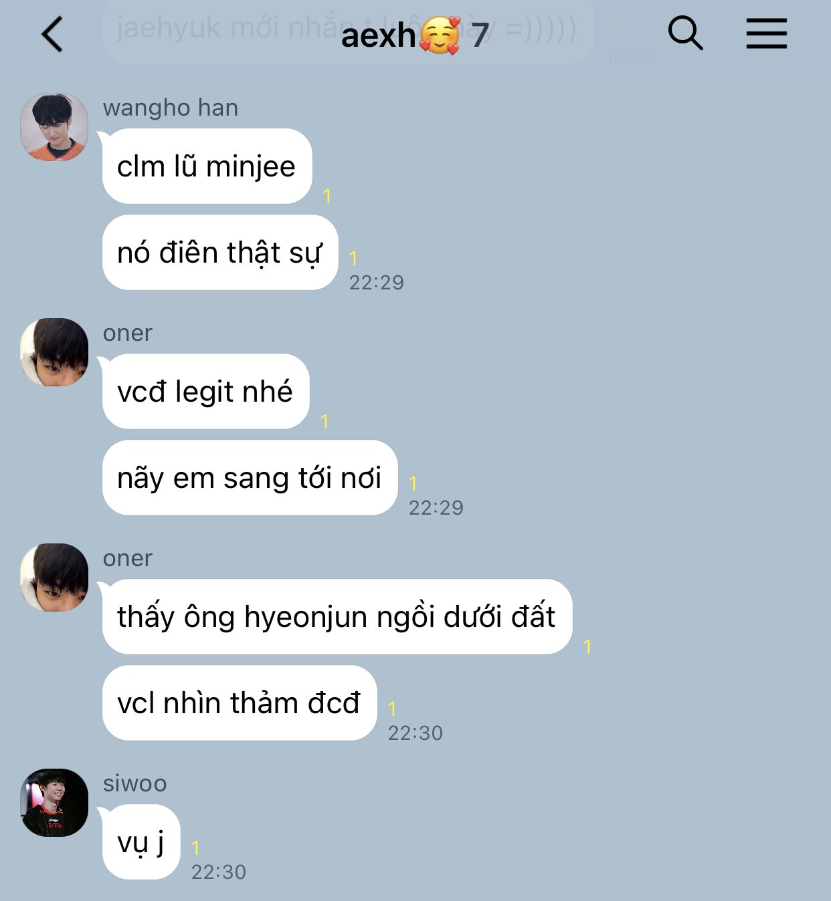The width and height of the screenshot is (831, 901).
Task: Tap the chat title 'aexh 7'
Action: 415,35
